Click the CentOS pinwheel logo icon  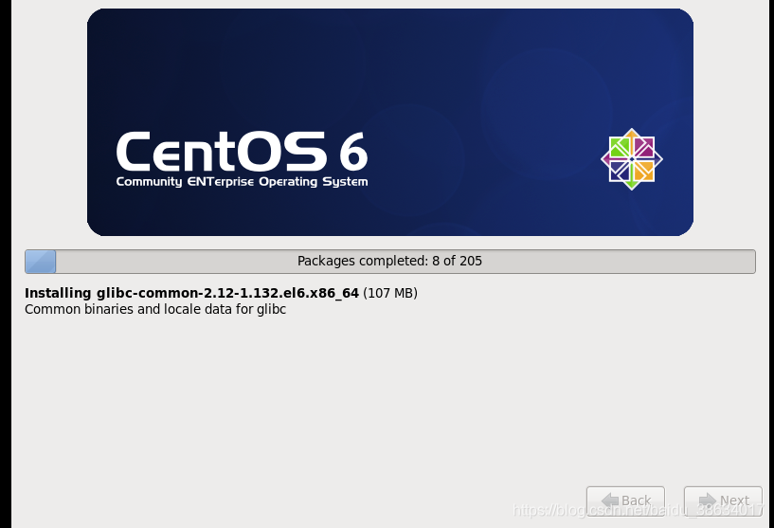[x=632, y=159]
